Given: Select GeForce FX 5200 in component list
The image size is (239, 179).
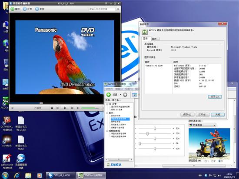Looking at the screenshot, I should [154, 66].
